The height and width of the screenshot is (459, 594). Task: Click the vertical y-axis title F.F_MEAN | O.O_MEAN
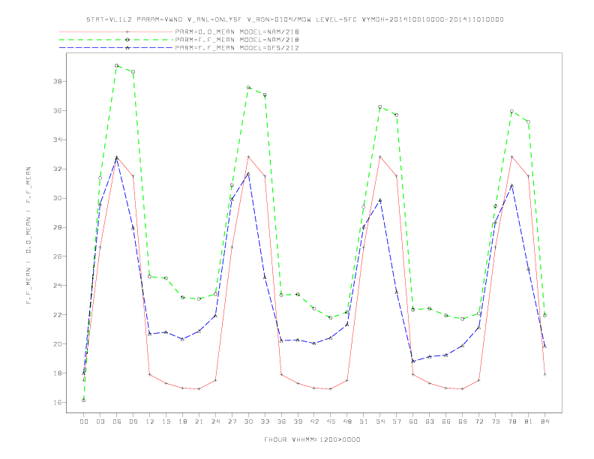tap(28, 235)
